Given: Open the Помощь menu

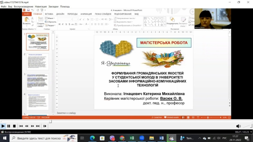Looking at the screenshot, I should coord(65,7).
